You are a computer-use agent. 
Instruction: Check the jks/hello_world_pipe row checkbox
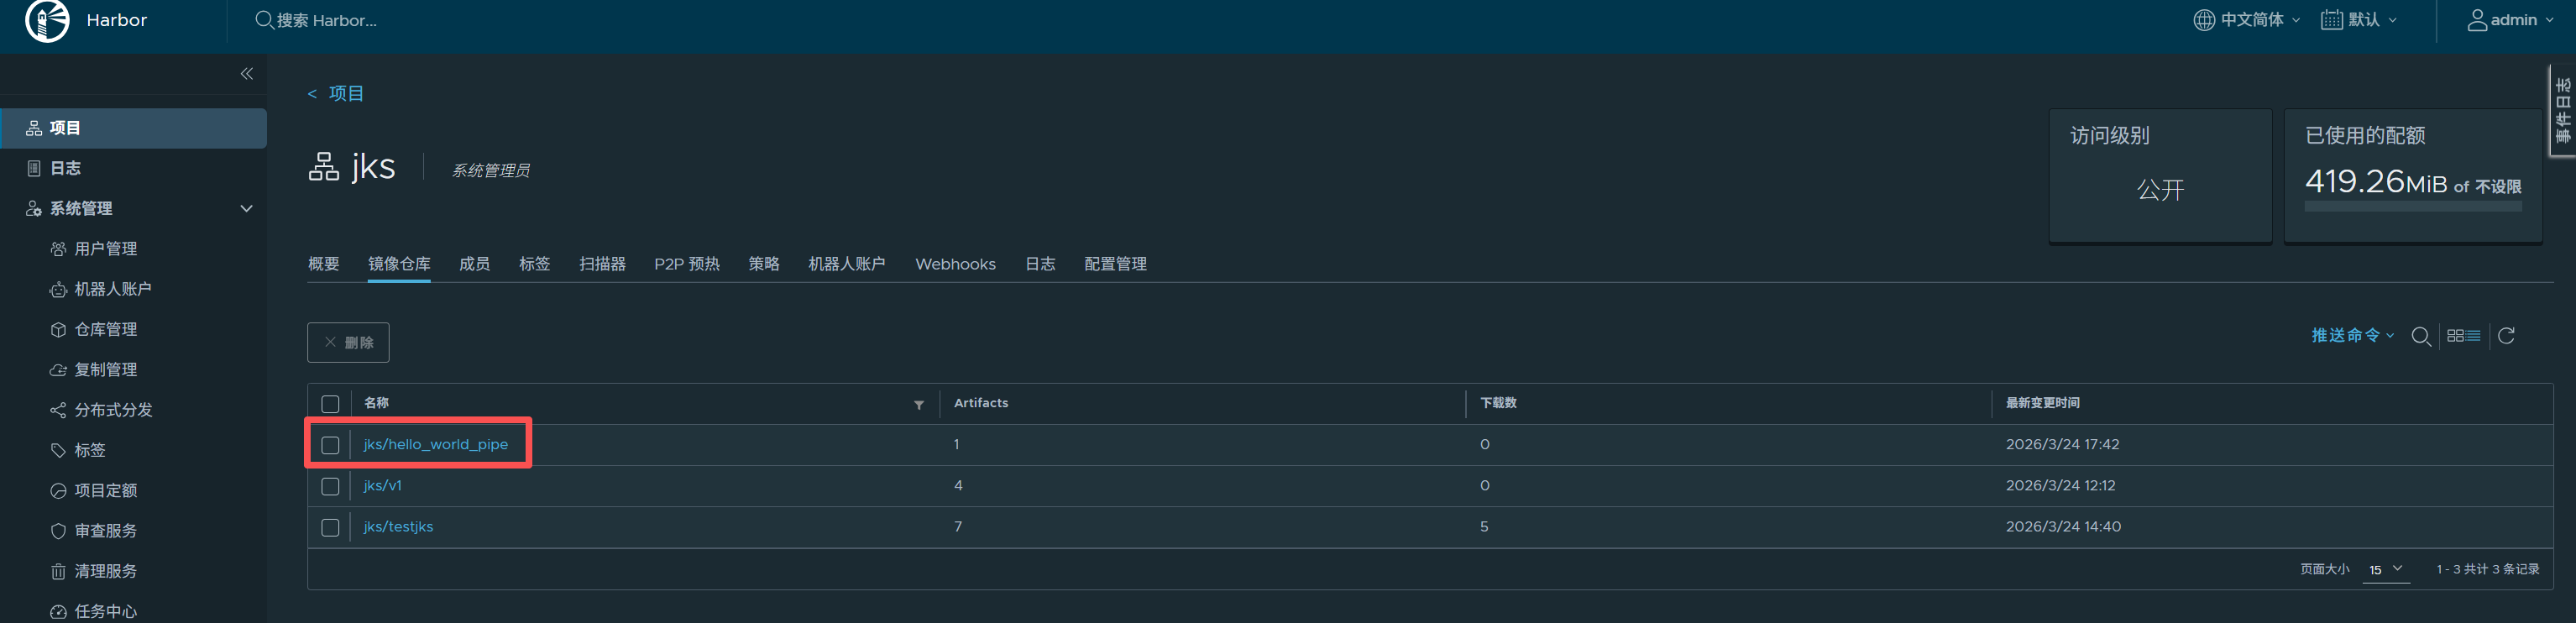click(330, 445)
